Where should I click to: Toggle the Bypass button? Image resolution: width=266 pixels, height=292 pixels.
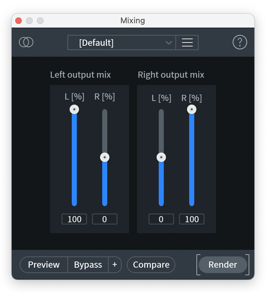(88, 265)
